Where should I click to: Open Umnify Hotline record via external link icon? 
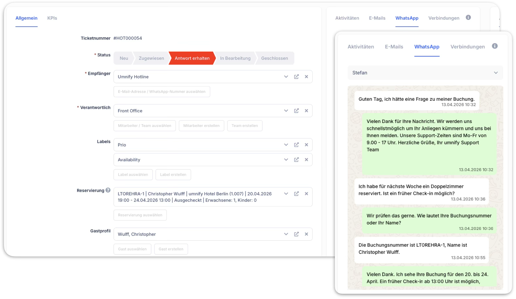point(296,77)
